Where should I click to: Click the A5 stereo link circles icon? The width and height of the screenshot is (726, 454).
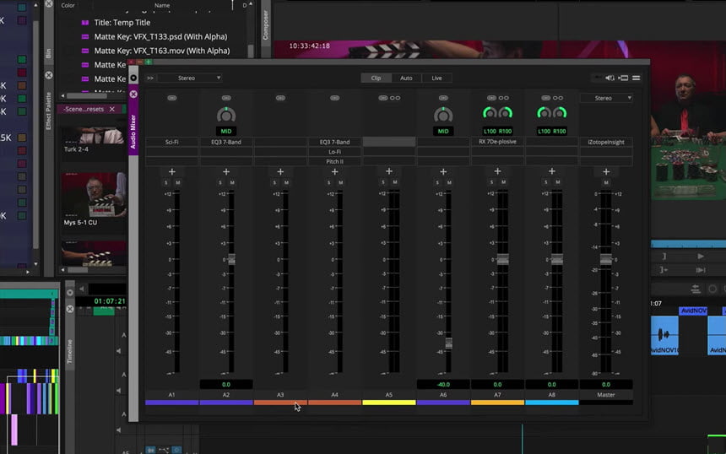[x=395, y=98]
